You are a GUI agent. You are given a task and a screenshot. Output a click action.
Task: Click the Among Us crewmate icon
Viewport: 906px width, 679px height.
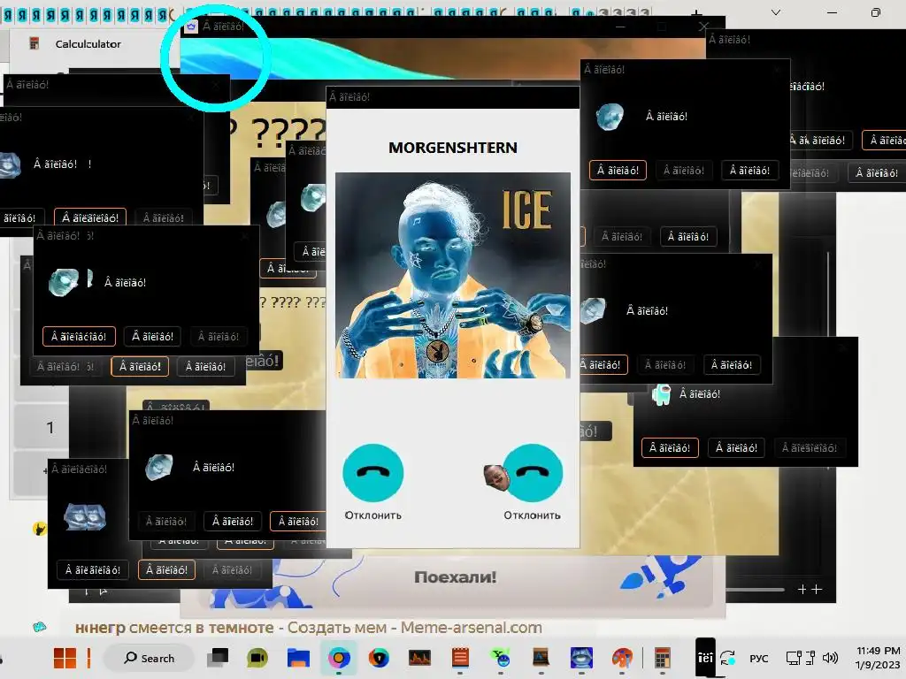pyautogui.click(x=661, y=395)
